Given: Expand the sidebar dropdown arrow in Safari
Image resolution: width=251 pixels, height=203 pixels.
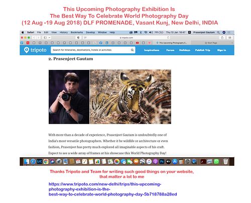Looking at the screenshot, I should point(49,38).
